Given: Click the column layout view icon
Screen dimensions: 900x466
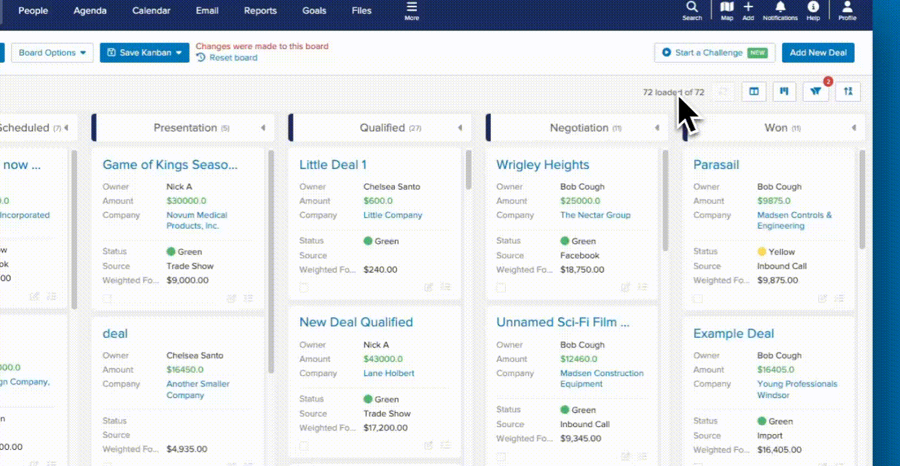Looking at the screenshot, I should tap(754, 92).
